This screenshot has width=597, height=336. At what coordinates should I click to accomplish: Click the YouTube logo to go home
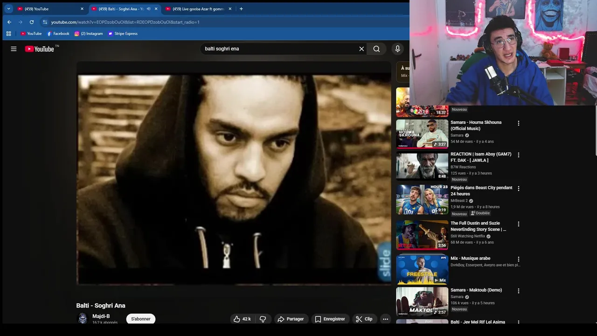39,49
